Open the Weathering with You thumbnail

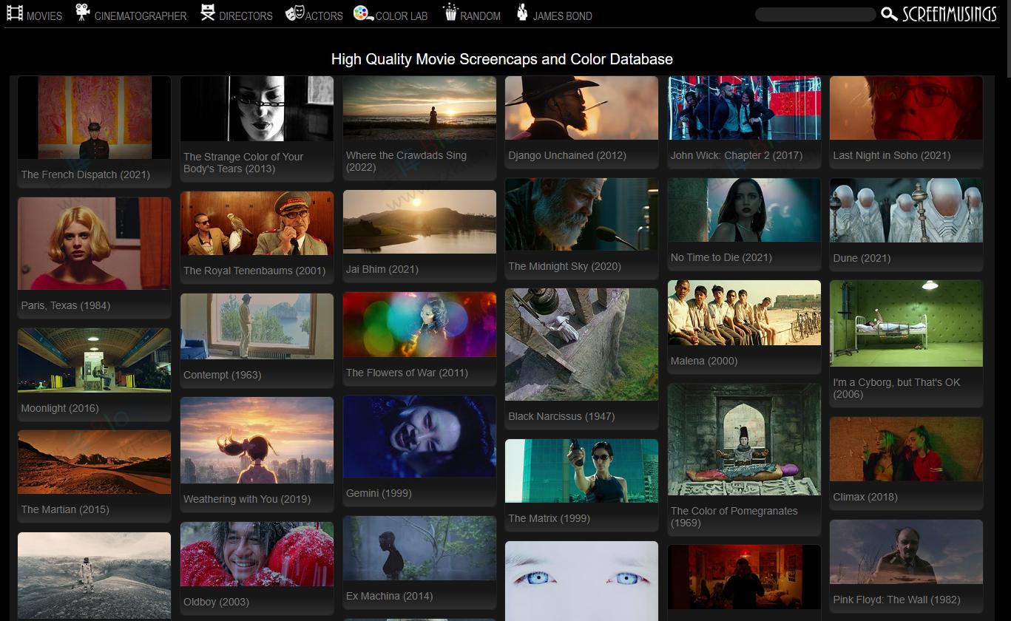coord(257,440)
